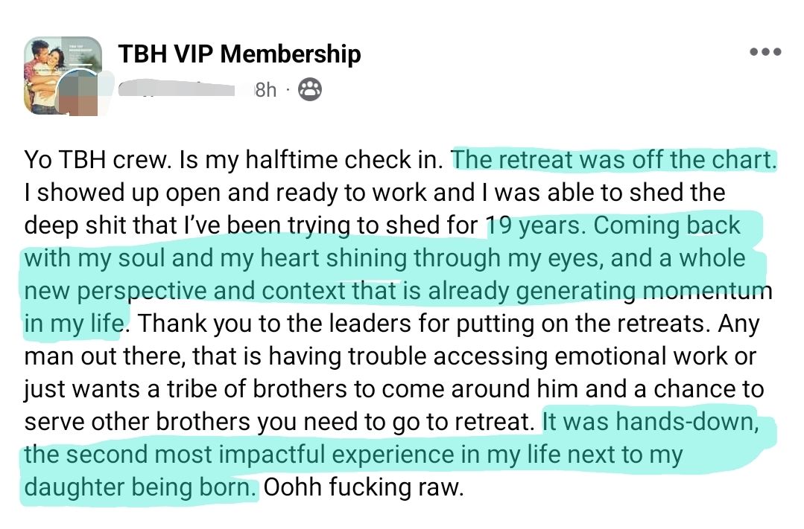
Task: Open the TBH VIP Membership group name
Action: [239, 54]
